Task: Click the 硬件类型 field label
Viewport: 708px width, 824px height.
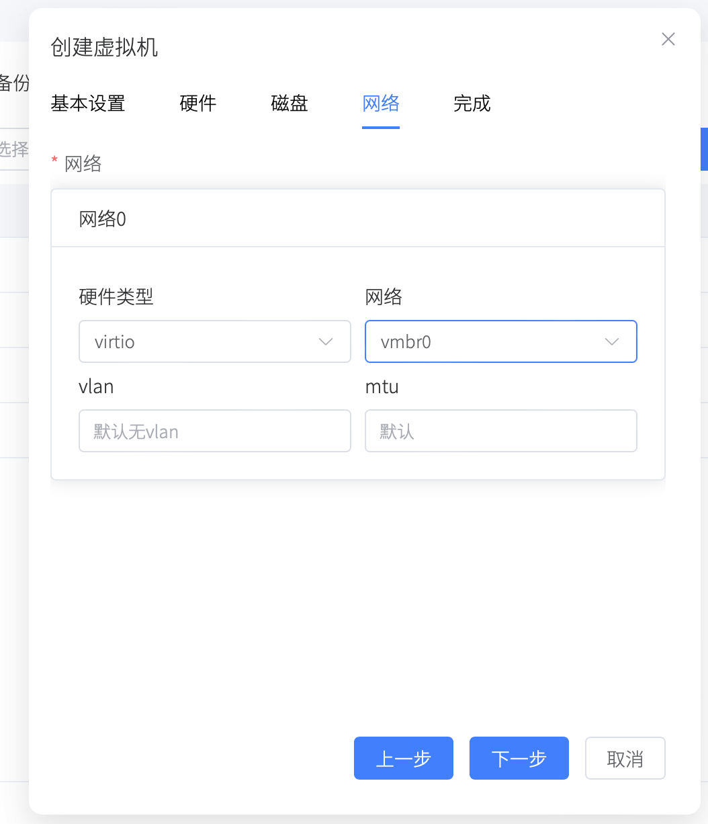Action: pyautogui.click(x=116, y=297)
